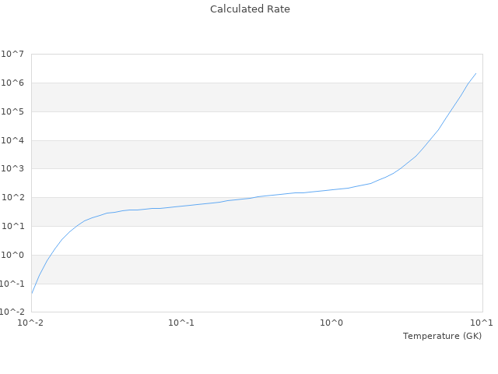Click the 10^0 label on the vertical axis

click(13, 256)
